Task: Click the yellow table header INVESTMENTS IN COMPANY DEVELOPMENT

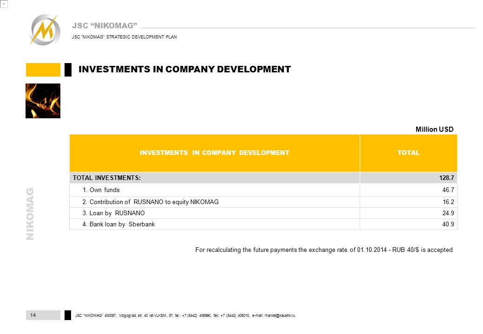Action: click(215, 153)
